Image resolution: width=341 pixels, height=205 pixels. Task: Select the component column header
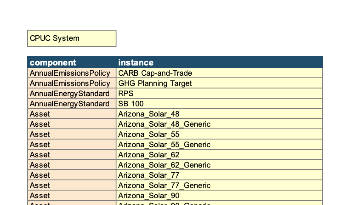[71, 63]
